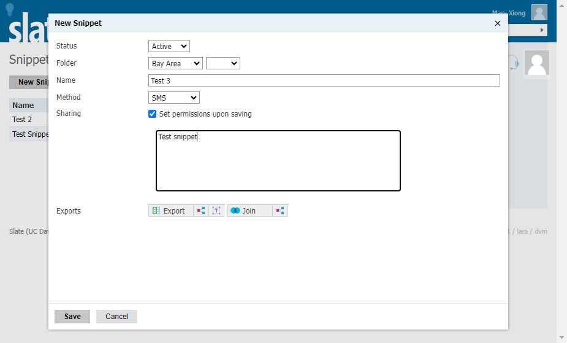Click the Name field containing Test 3
Viewport: 567px width, 343px height.
click(324, 80)
